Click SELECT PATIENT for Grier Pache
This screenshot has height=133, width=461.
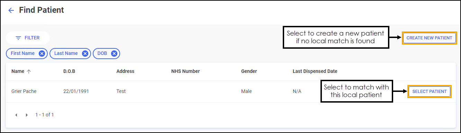430,92
